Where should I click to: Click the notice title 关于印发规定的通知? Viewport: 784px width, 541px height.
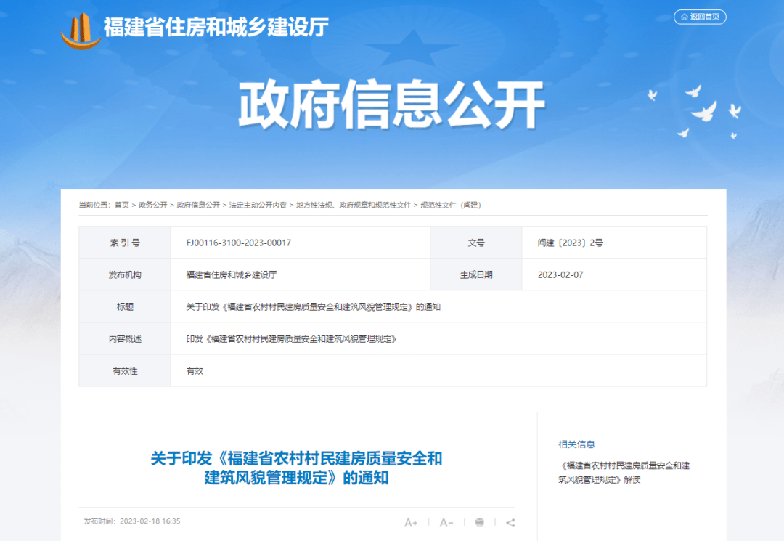point(296,468)
